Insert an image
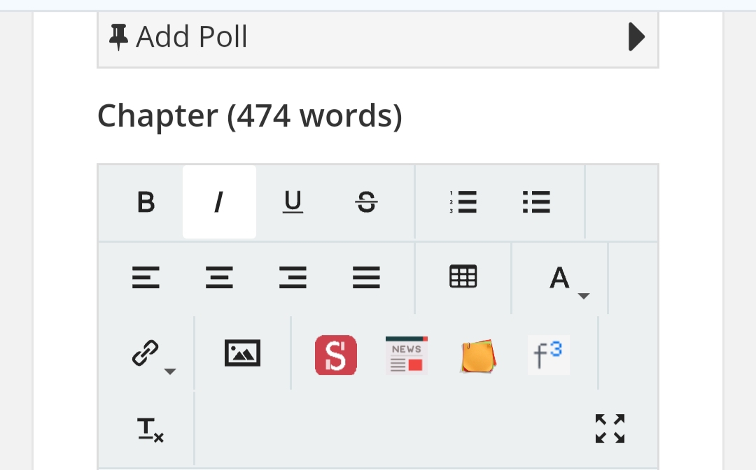 tap(242, 353)
